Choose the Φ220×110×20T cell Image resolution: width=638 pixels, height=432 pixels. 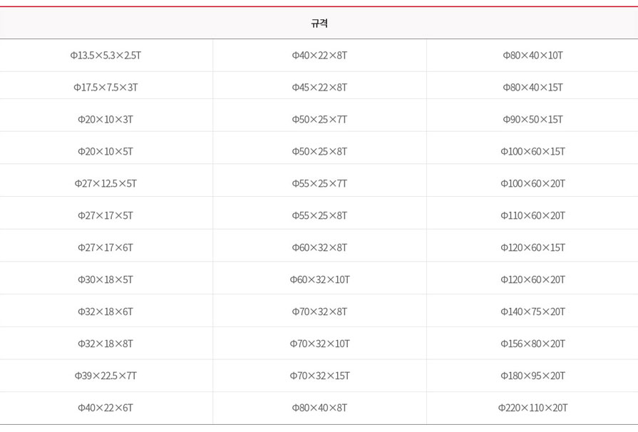[532, 408]
